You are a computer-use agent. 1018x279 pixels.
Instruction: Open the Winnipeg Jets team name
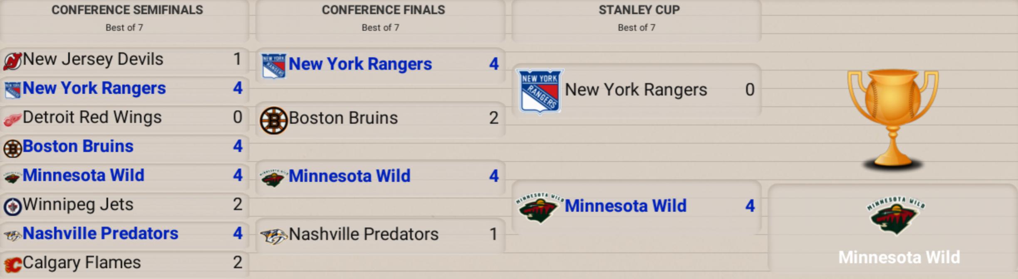click(78, 205)
